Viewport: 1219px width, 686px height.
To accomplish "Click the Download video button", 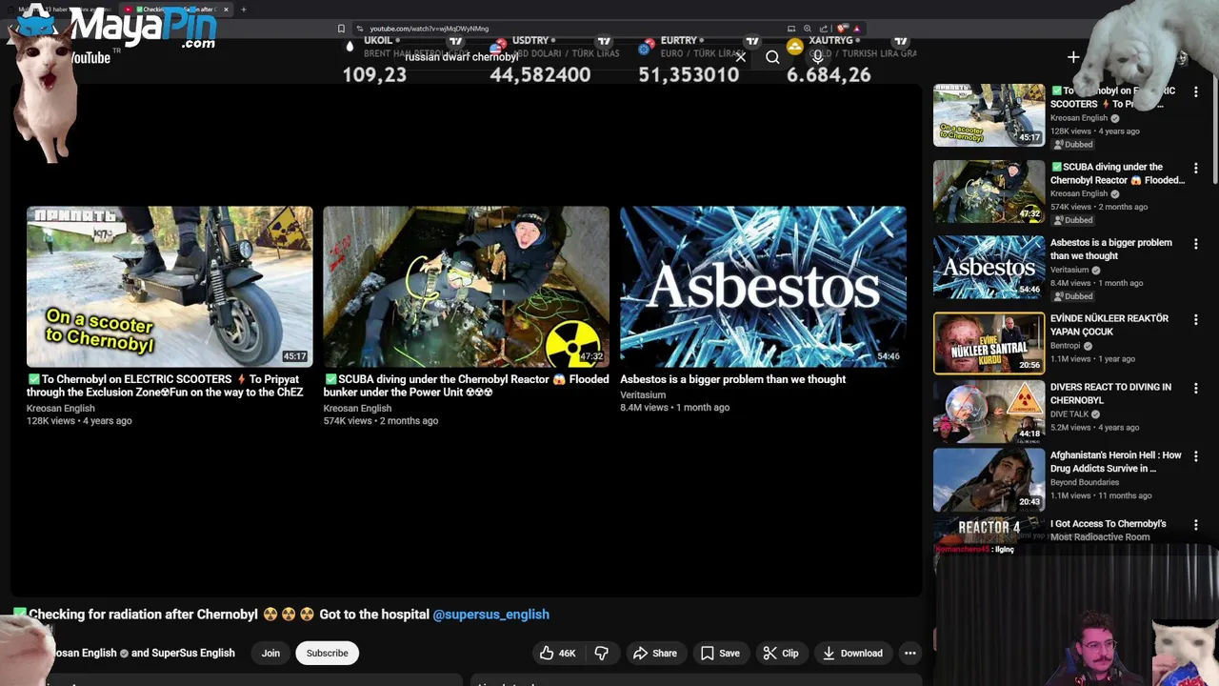I will (x=852, y=653).
